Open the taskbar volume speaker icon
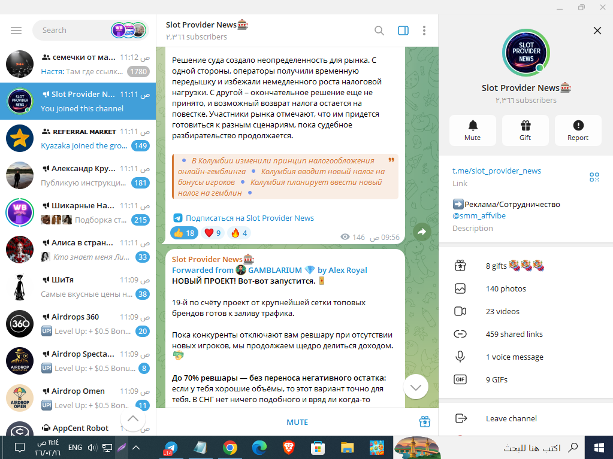 point(92,447)
